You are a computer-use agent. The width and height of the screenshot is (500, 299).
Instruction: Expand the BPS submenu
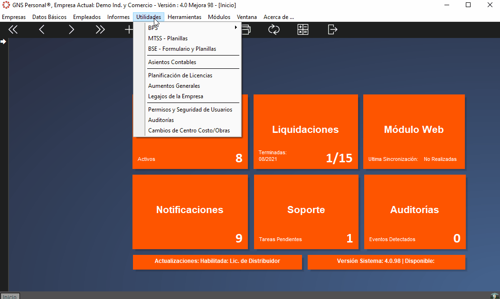(193, 28)
